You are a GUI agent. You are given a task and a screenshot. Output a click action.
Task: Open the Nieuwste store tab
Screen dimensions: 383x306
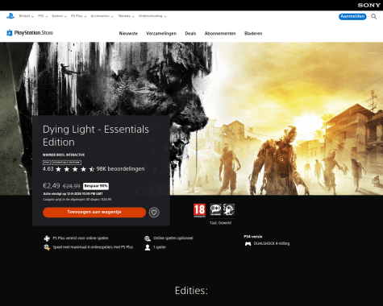(128, 34)
